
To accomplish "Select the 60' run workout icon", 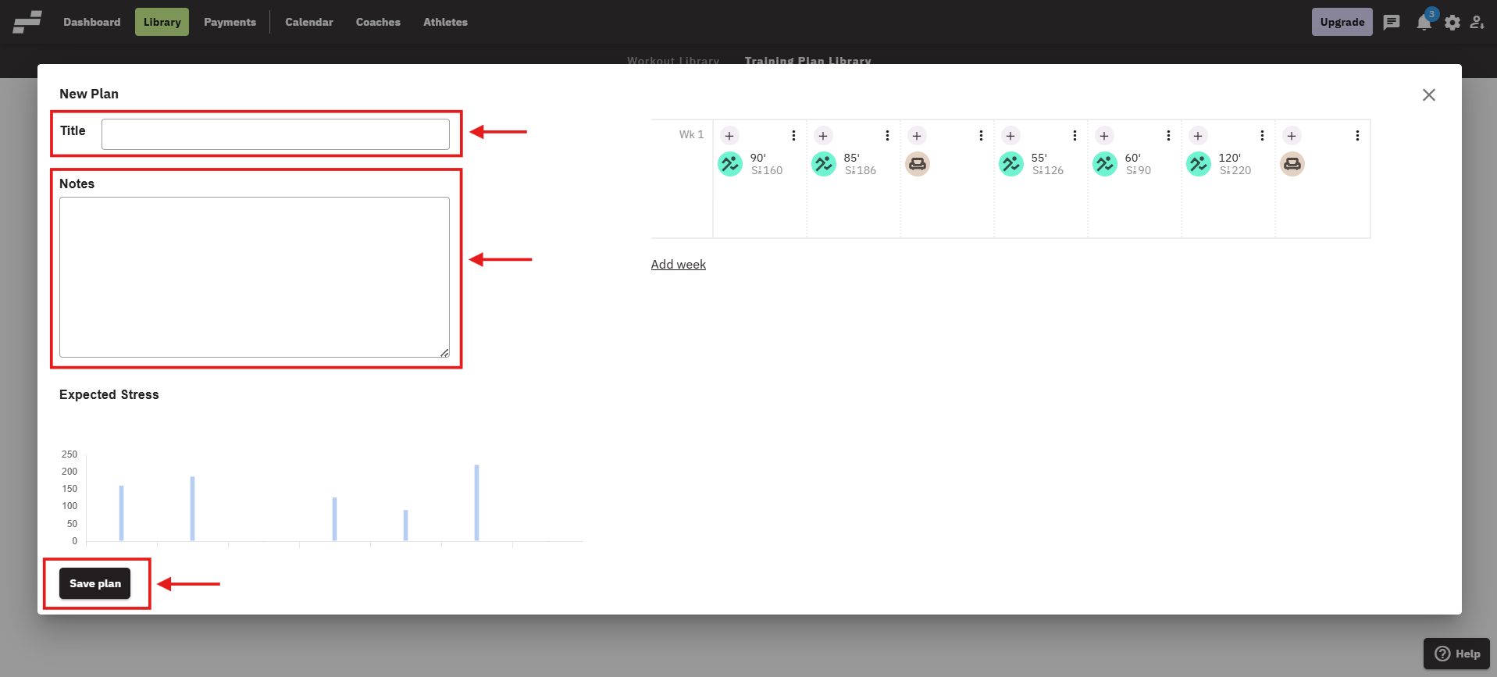I will [x=1105, y=164].
